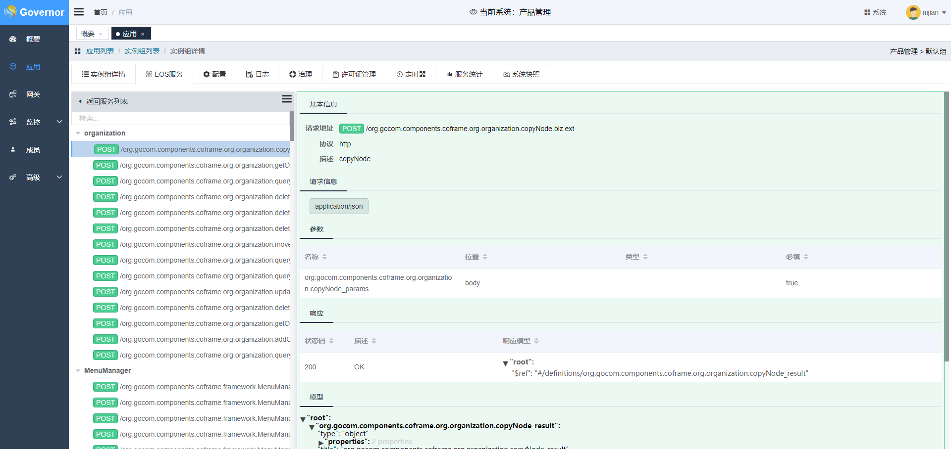The image size is (951, 449).
Task: Click the nijian user avatar
Action: pyautogui.click(x=913, y=12)
